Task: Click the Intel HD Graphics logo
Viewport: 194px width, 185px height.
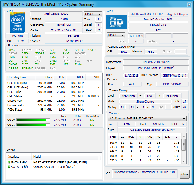Action: [116, 22]
